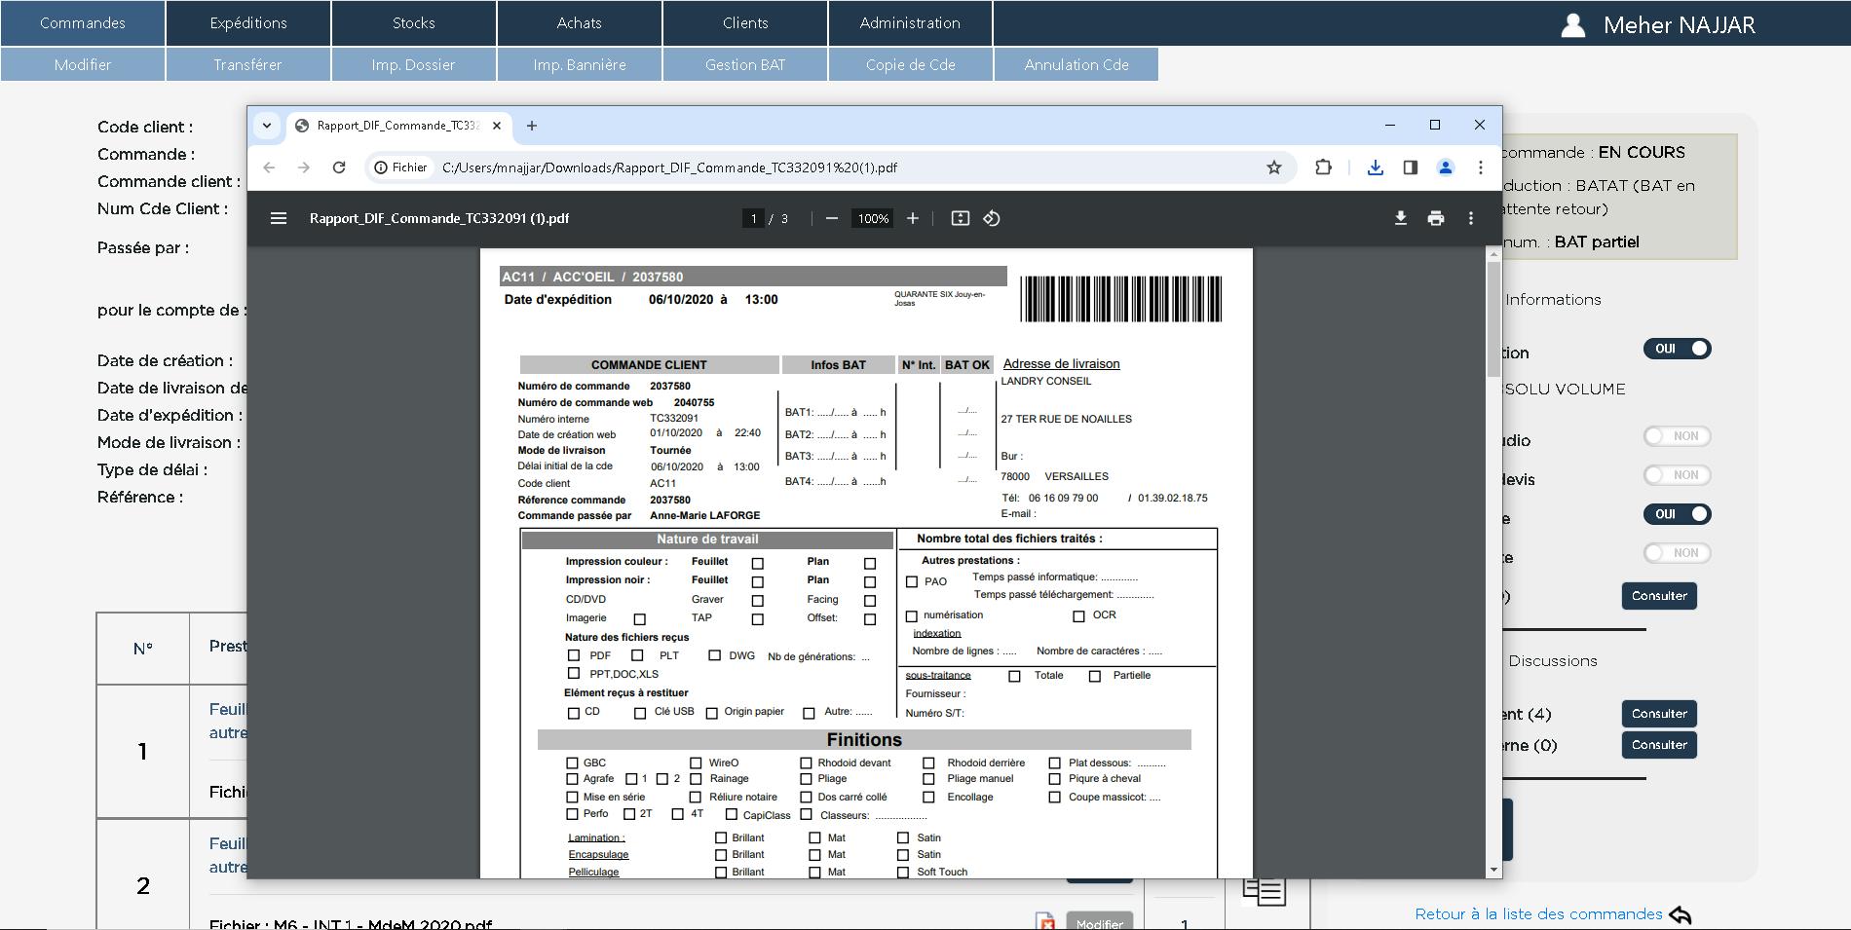Follow the Retour à la liste des commandes link
The width and height of the screenshot is (1851, 930).
1539,913
